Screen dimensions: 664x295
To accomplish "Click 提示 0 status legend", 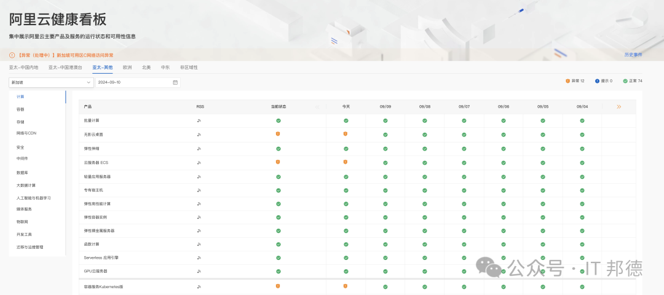I will point(604,81).
